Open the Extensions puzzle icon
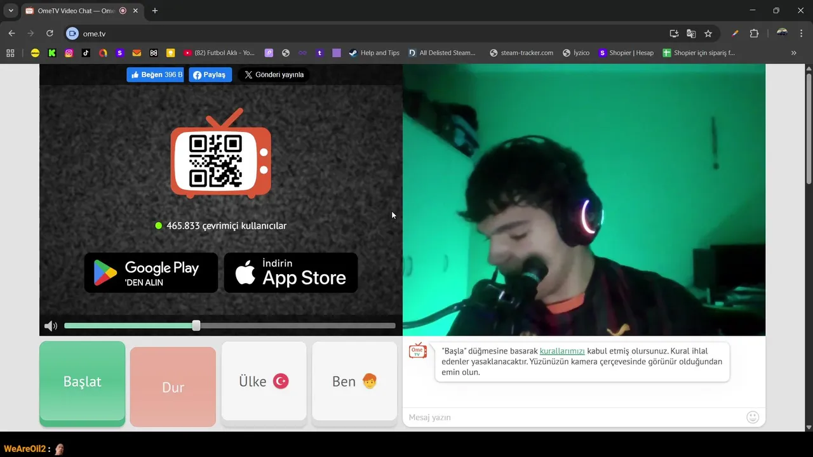813x457 pixels. click(755, 34)
